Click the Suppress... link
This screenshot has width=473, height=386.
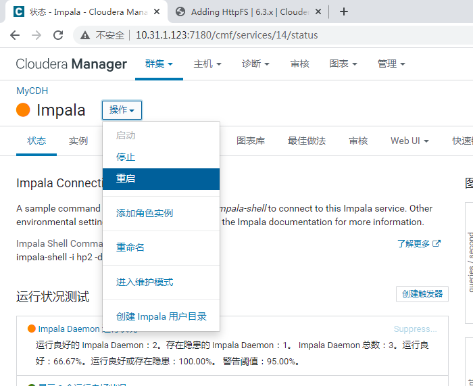click(x=415, y=329)
